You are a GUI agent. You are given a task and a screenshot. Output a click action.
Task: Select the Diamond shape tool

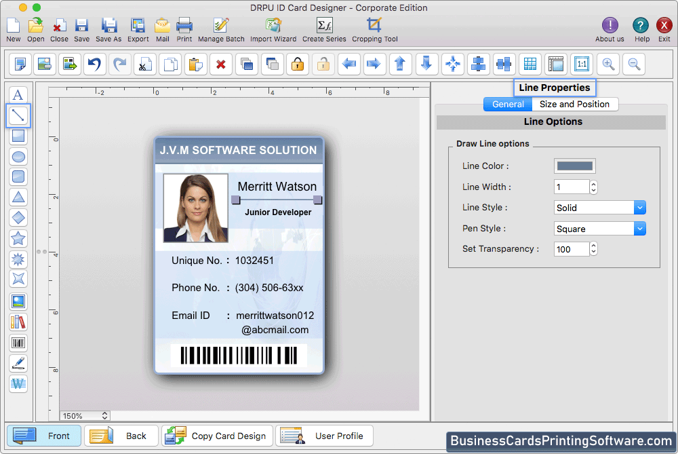point(18,218)
